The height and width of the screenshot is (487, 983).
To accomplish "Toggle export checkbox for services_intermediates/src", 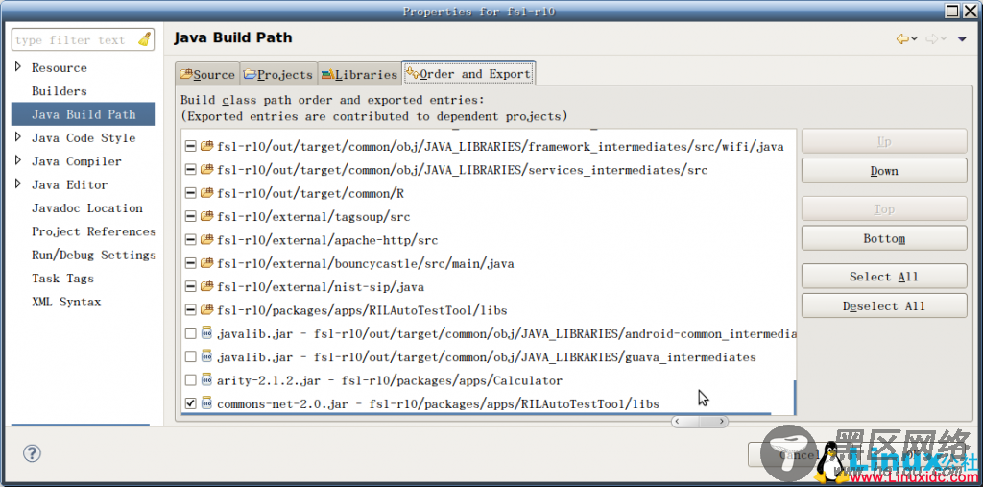I will coord(191,170).
